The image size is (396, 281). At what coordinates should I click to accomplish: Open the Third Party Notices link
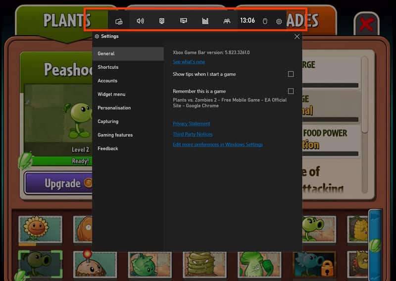(193, 134)
